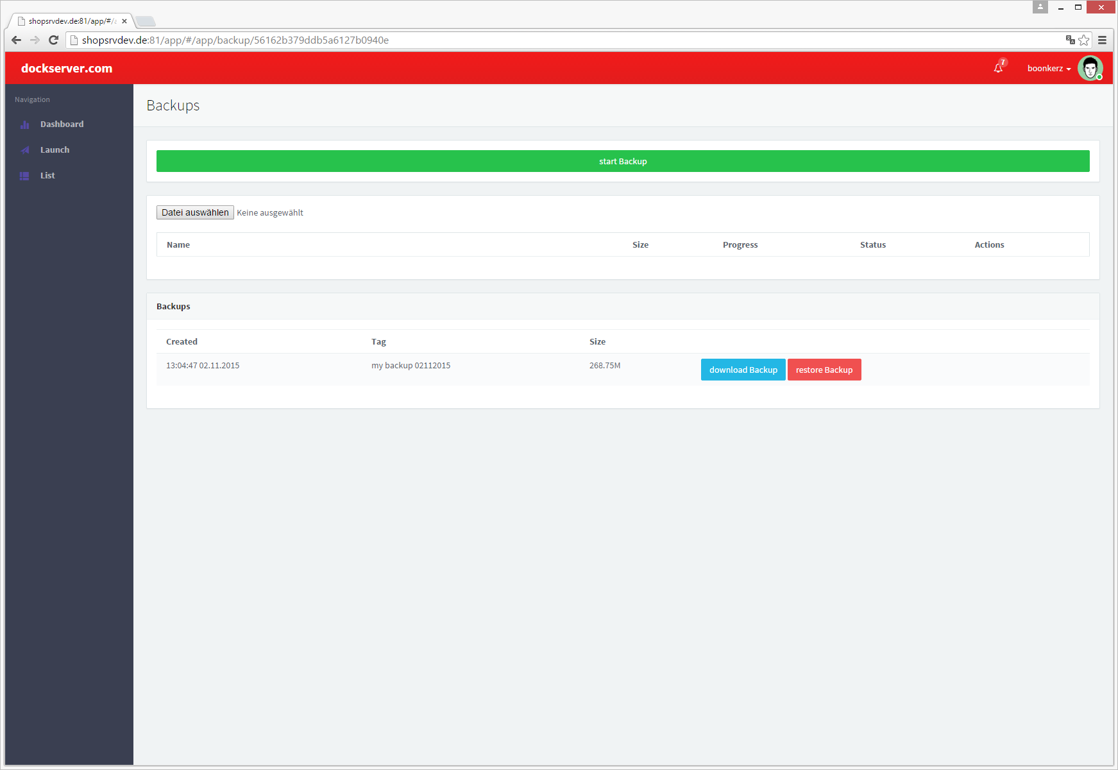Click the restore Backup button
Screen dimensions: 1118x770
824,370
